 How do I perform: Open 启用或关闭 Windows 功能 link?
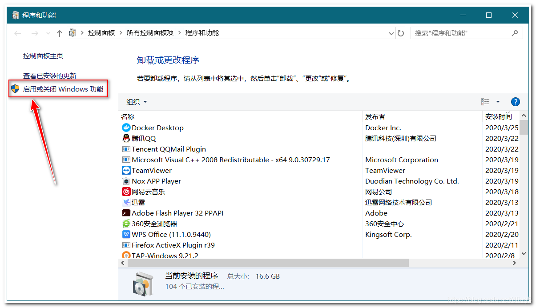coord(63,89)
